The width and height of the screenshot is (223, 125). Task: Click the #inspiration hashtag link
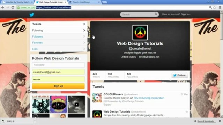coord(158,98)
